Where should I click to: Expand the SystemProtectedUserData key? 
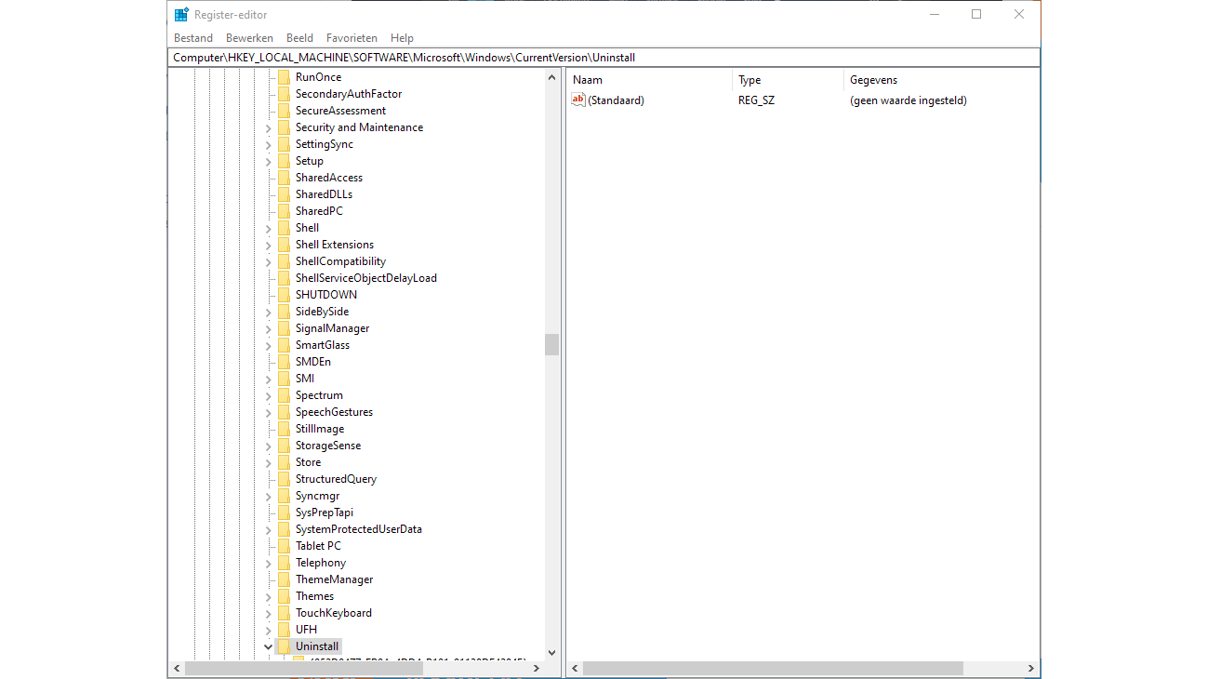tap(269, 530)
